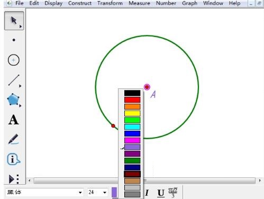Screen dimensions: 264x199
Task: Open the Transform menu
Action: click(110, 3)
